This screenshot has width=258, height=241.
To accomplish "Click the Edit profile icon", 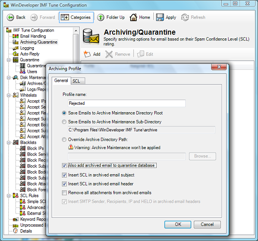I will [x=141, y=54].
